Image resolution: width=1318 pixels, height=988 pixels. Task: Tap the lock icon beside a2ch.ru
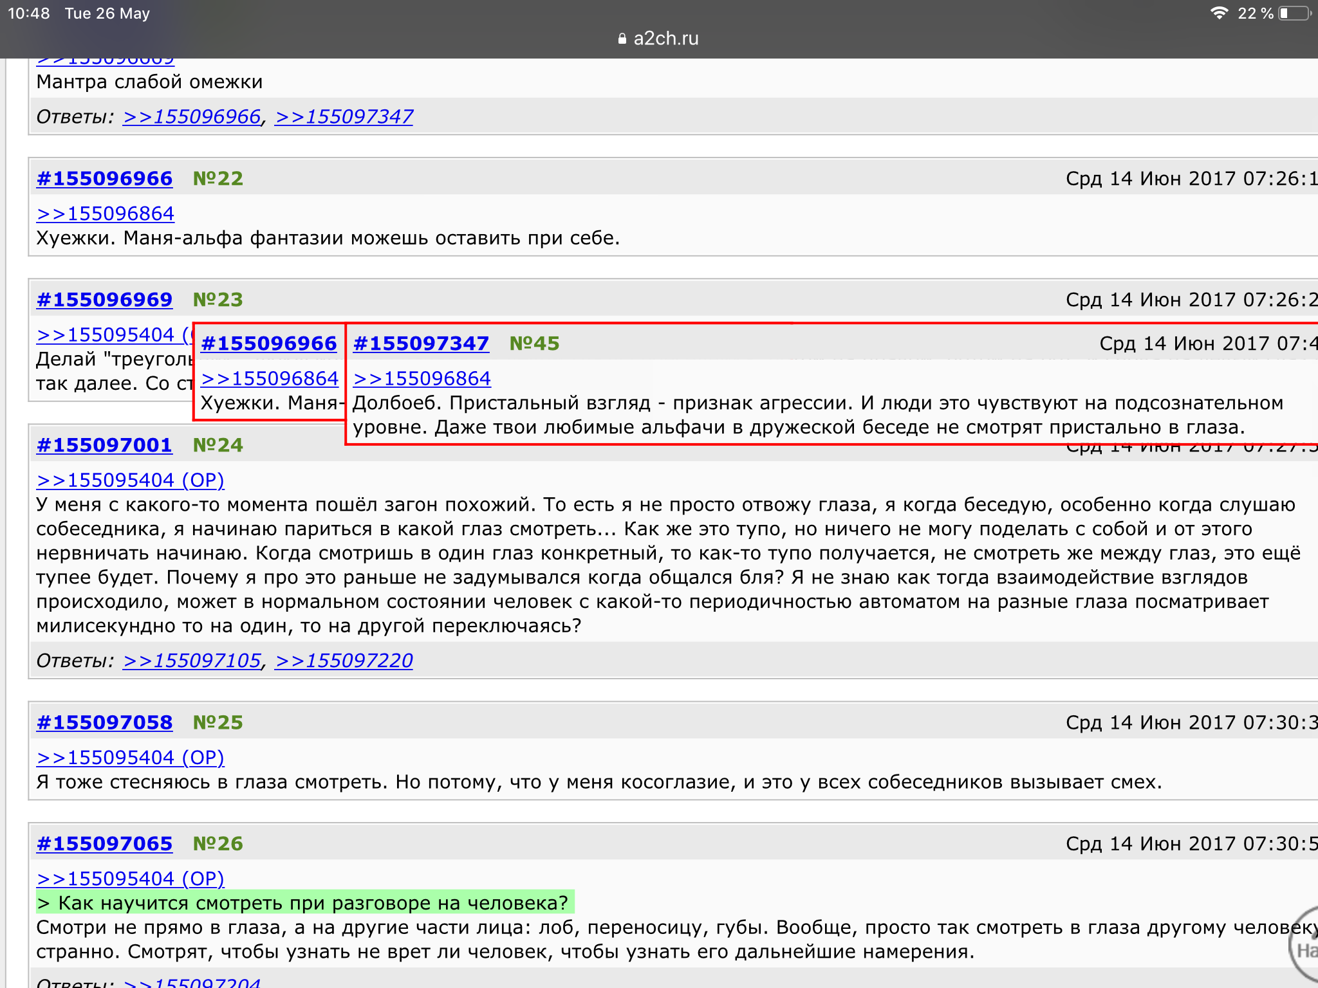(x=622, y=39)
